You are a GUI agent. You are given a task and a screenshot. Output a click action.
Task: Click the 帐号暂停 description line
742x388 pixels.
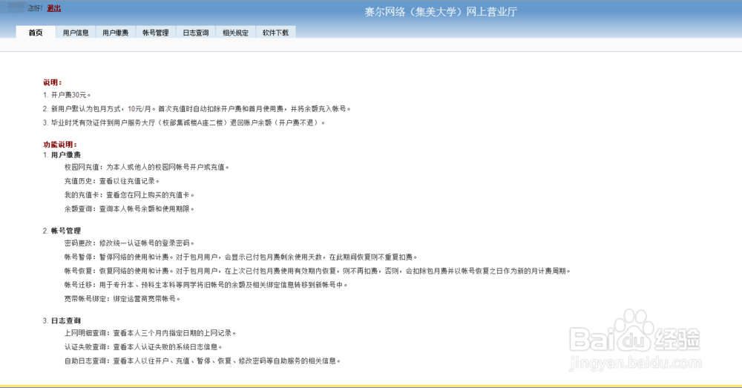point(241,257)
